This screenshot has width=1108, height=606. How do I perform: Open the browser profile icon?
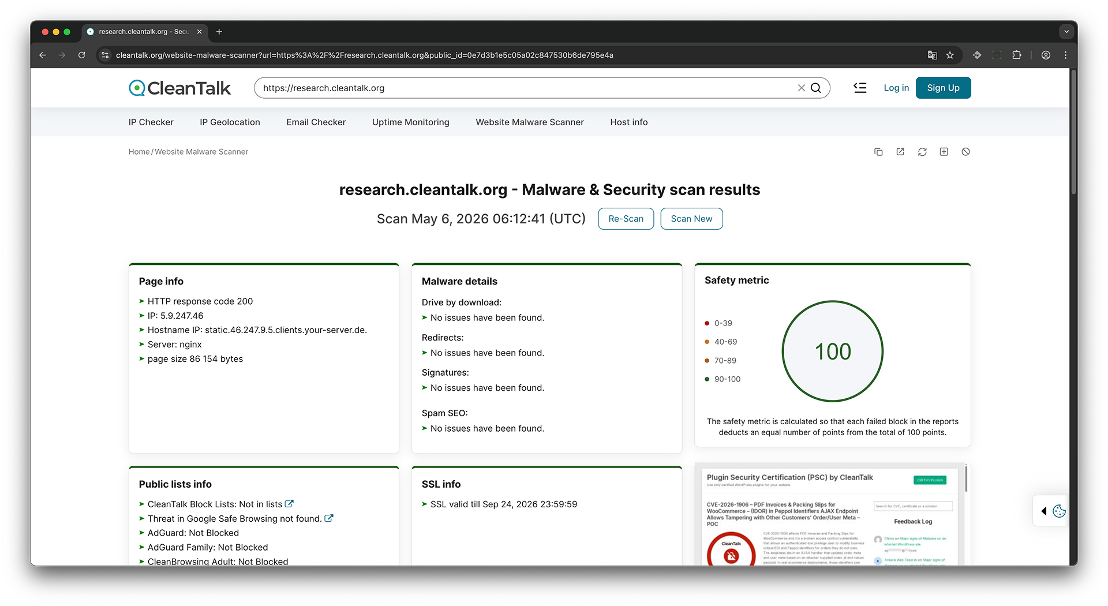pyautogui.click(x=1046, y=55)
